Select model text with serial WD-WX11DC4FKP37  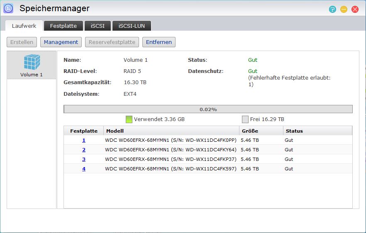click(171, 159)
